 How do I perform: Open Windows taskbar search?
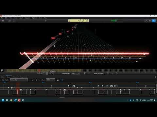click(x=7, y=100)
